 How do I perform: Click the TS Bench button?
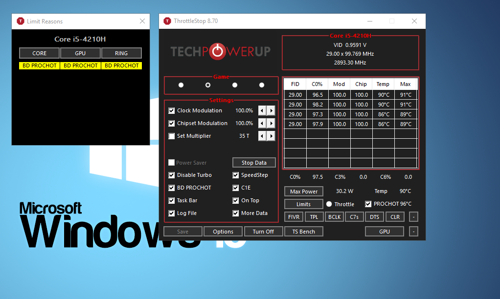[303, 232]
